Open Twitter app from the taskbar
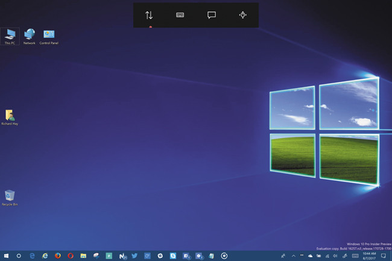The width and height of the screenshot is (392, 261). pyautogui.click(x=134, y=256)
